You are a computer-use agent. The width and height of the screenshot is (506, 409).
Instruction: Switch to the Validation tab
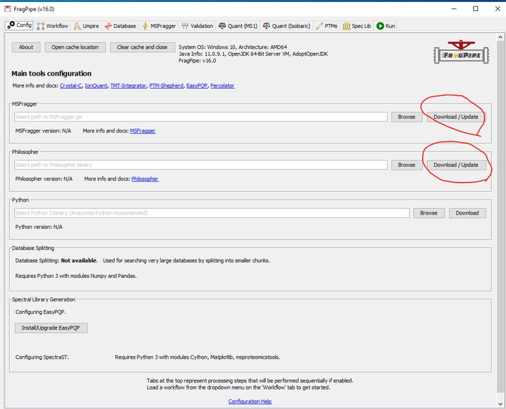coord(197,26)
